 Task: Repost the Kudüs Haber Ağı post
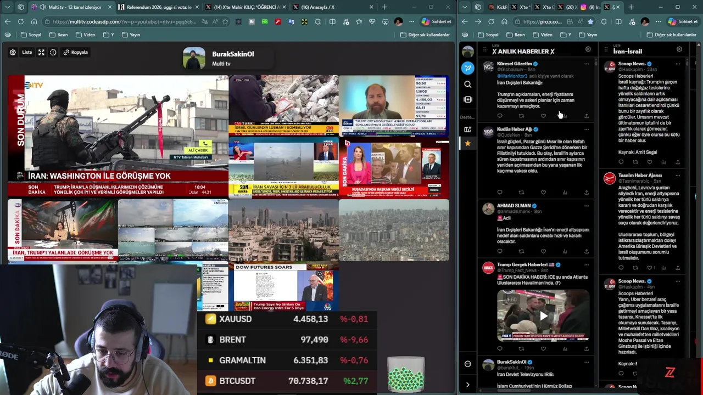(521, 193)
